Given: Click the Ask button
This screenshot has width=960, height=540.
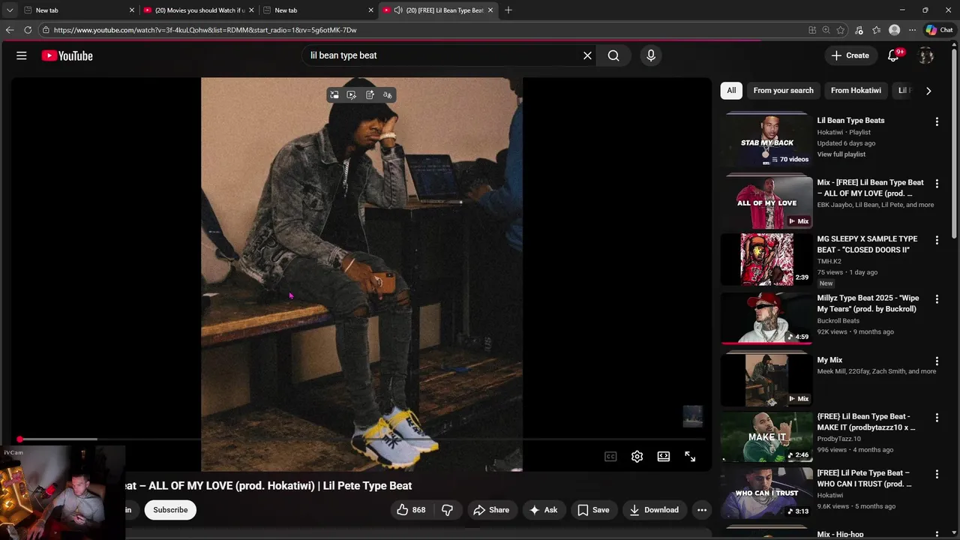Looking at the screenshot, I should pos(544,510).
